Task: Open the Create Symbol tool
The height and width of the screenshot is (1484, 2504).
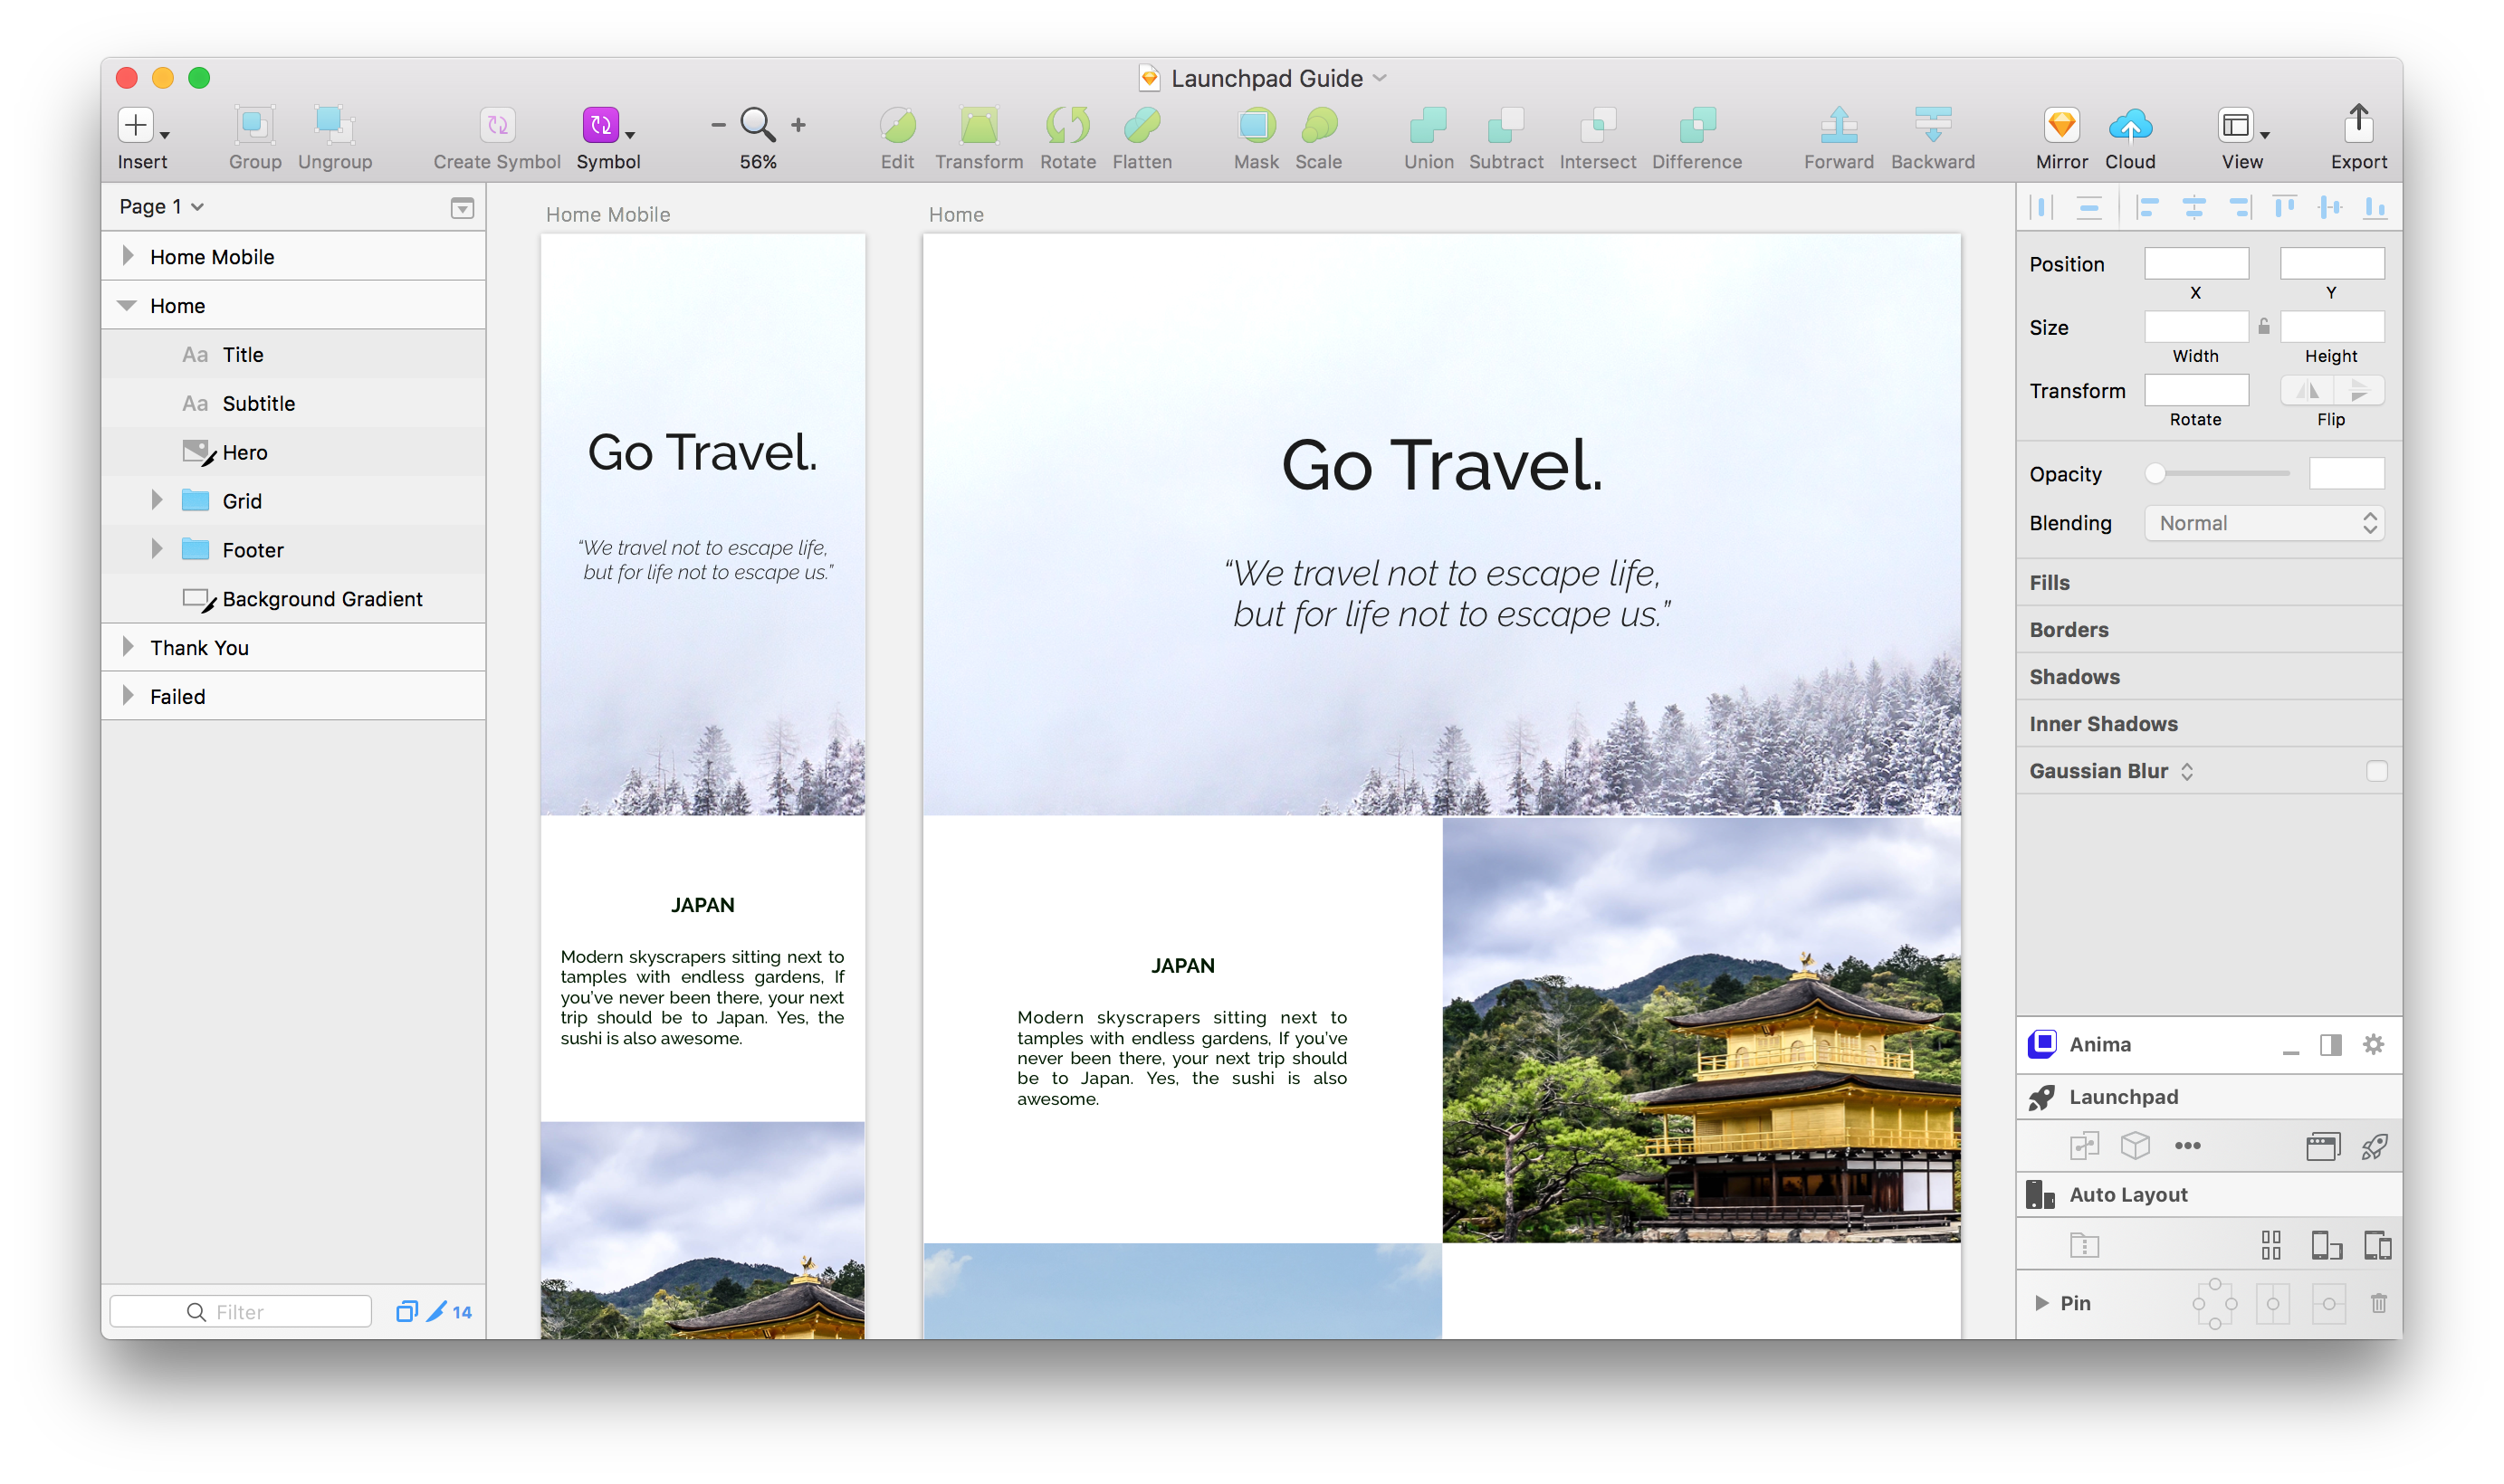Action: [496, 124]
